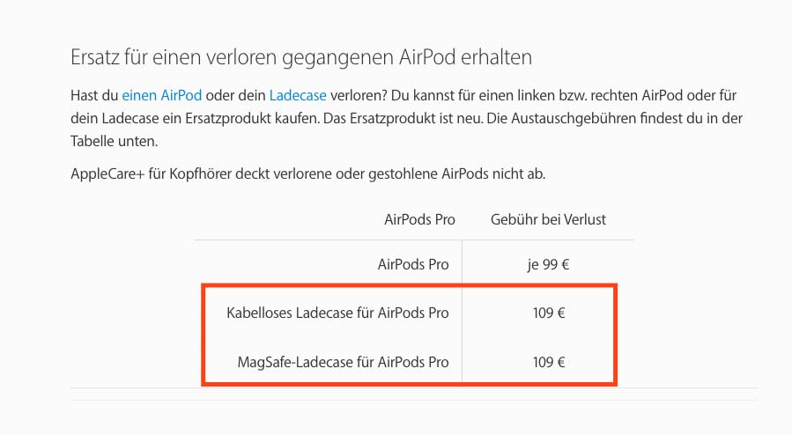Click "gestohlene AirPods nicht ab" in the AppleCare sentence
Viewport: 792px width, 435px height.
tap(458, 173)
